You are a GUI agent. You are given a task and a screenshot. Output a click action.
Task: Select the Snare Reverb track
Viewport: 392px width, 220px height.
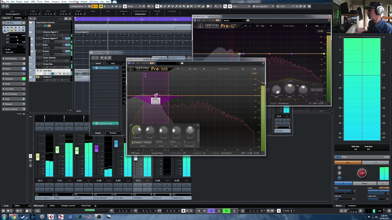pos(50,58)
